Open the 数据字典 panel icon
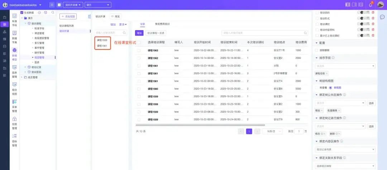 [x=15, y=33]
